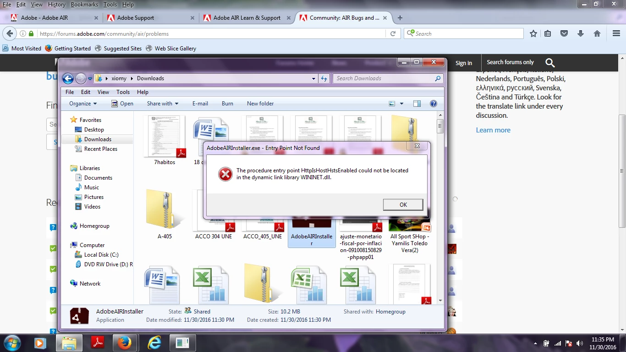Viewport: 626px width, 352px height.
Task: Open the Firefox hamburger menu
Action: coord(616,33)
